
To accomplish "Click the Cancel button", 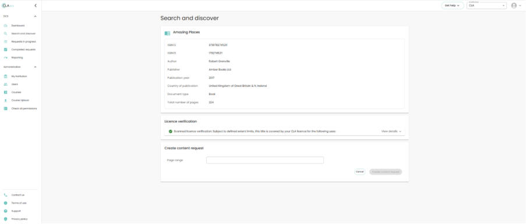I will (x=359, y=171).
